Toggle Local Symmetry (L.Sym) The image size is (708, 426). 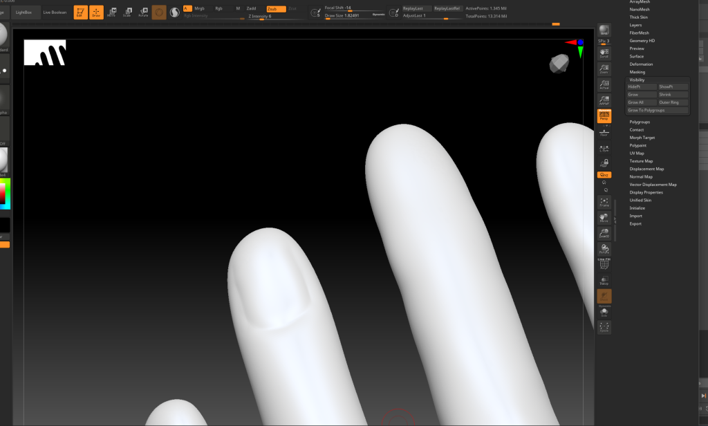point(604,148)
